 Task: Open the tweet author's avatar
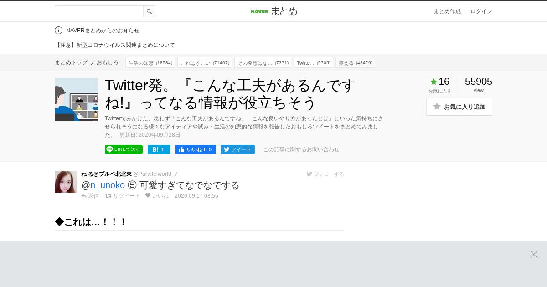click(66, 182)
